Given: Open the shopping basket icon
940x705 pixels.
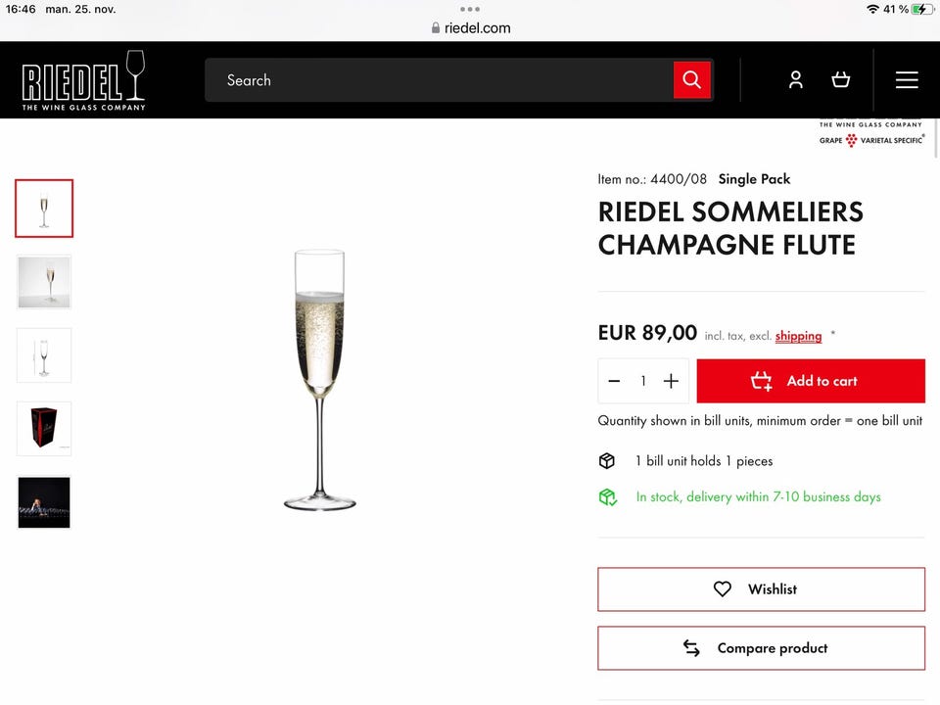Looking at the screenshot, I should (x=840, y=80).
